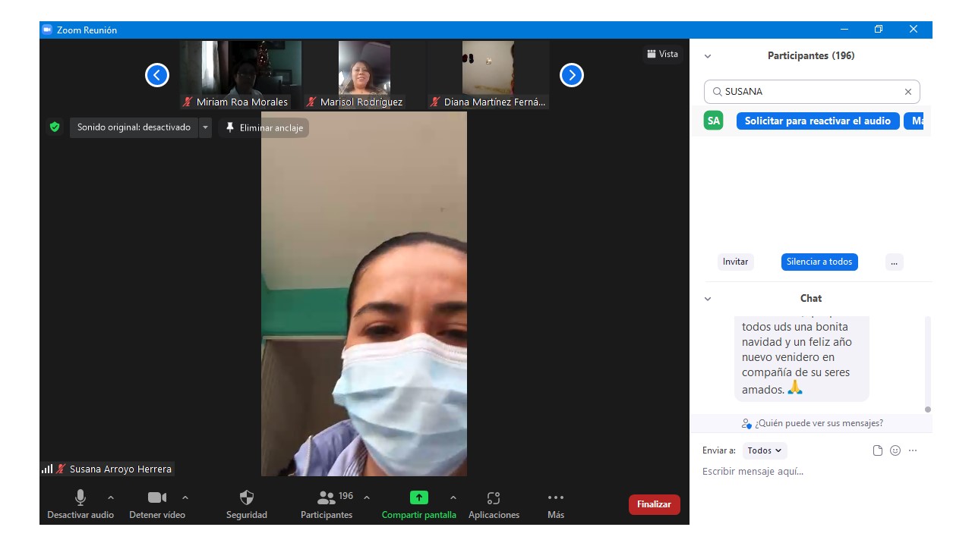Select Marisol Rodríguez video thumbnail
972x546 pixels.
(x=364, y=75)
